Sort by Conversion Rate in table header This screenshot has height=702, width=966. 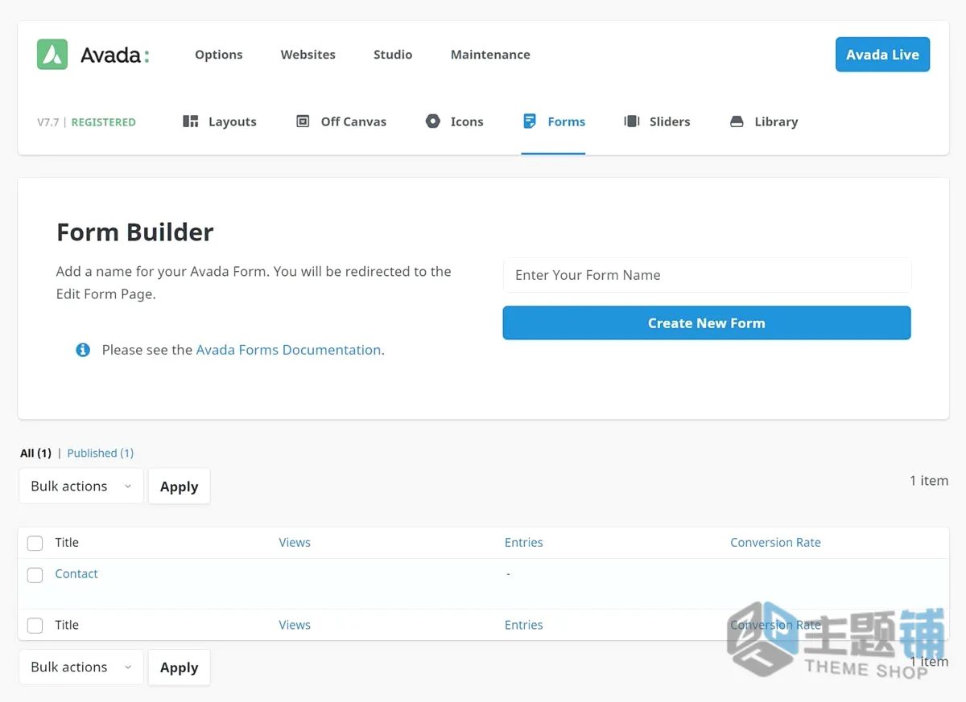(775, 543)
